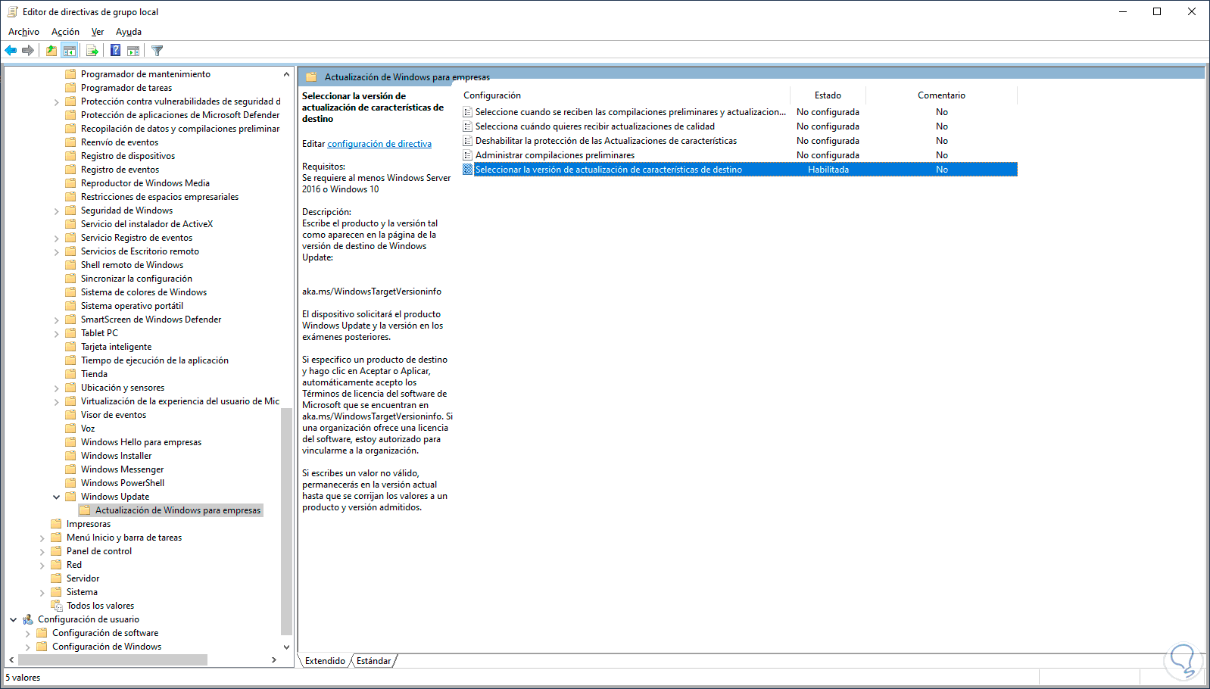This screenshot has width=1210, height=689.
Task: Click the Todos los valores icon
Action: tap(56, 606)
